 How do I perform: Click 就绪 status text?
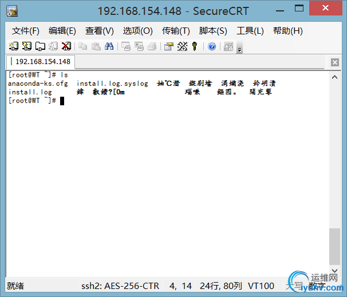click(x=15, y=286)
